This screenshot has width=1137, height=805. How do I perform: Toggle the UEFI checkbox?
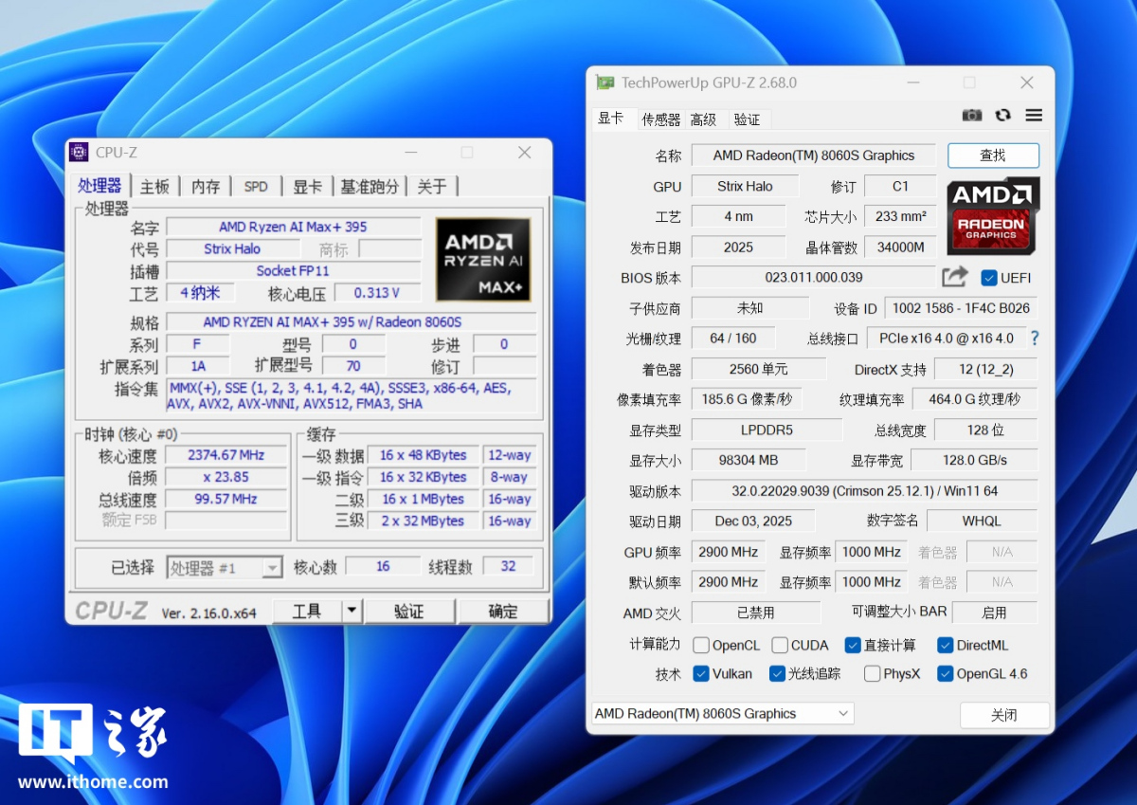[x=989, y=278]
